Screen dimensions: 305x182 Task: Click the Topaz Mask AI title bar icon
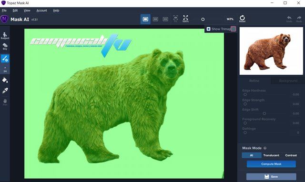pos(3,3)
